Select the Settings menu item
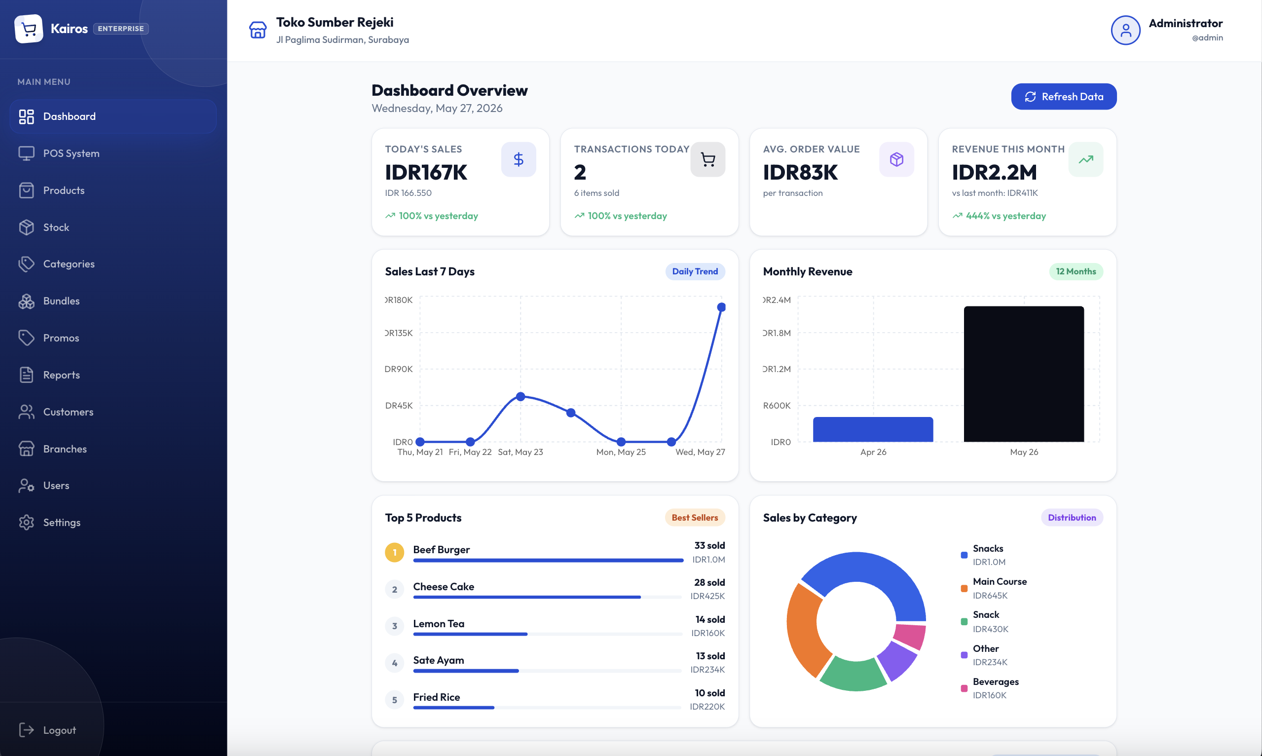This screenshot has width=1262, height=756. 113,523
